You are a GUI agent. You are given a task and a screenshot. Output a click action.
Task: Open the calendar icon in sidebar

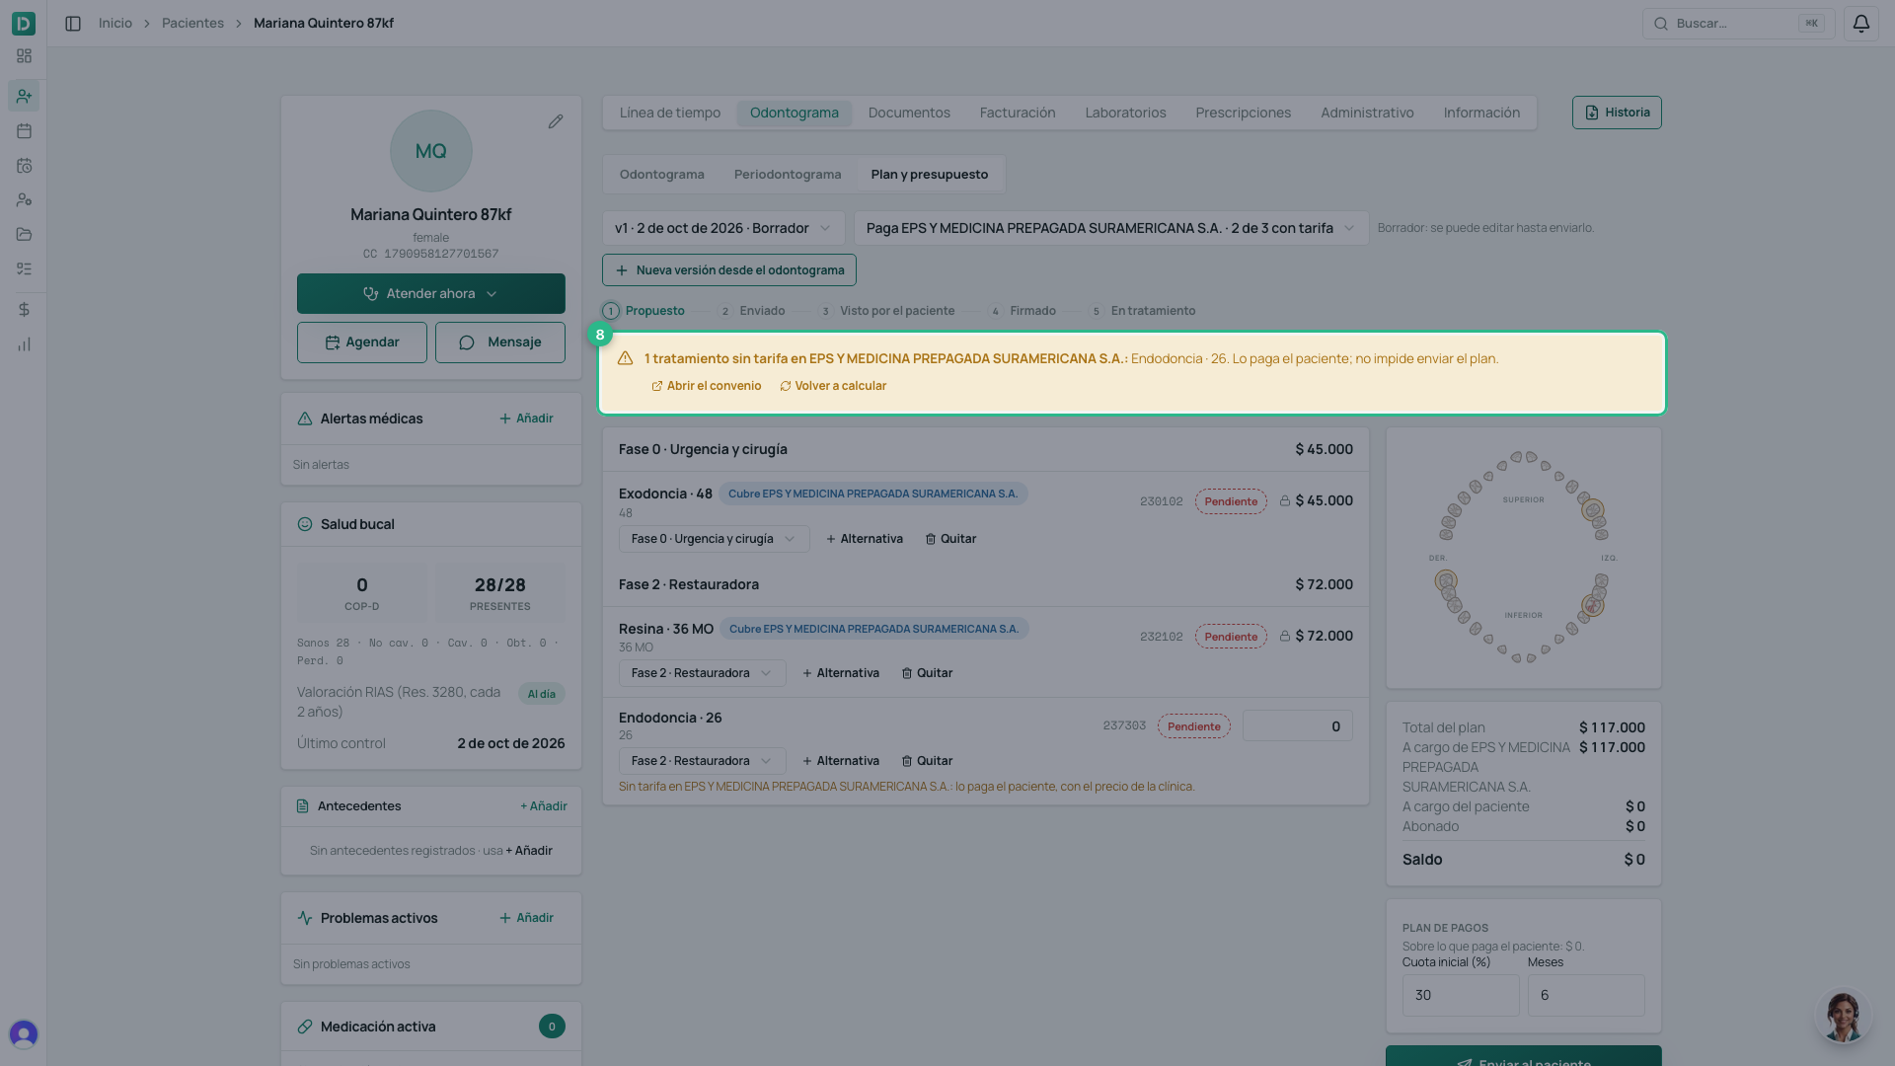24,130
